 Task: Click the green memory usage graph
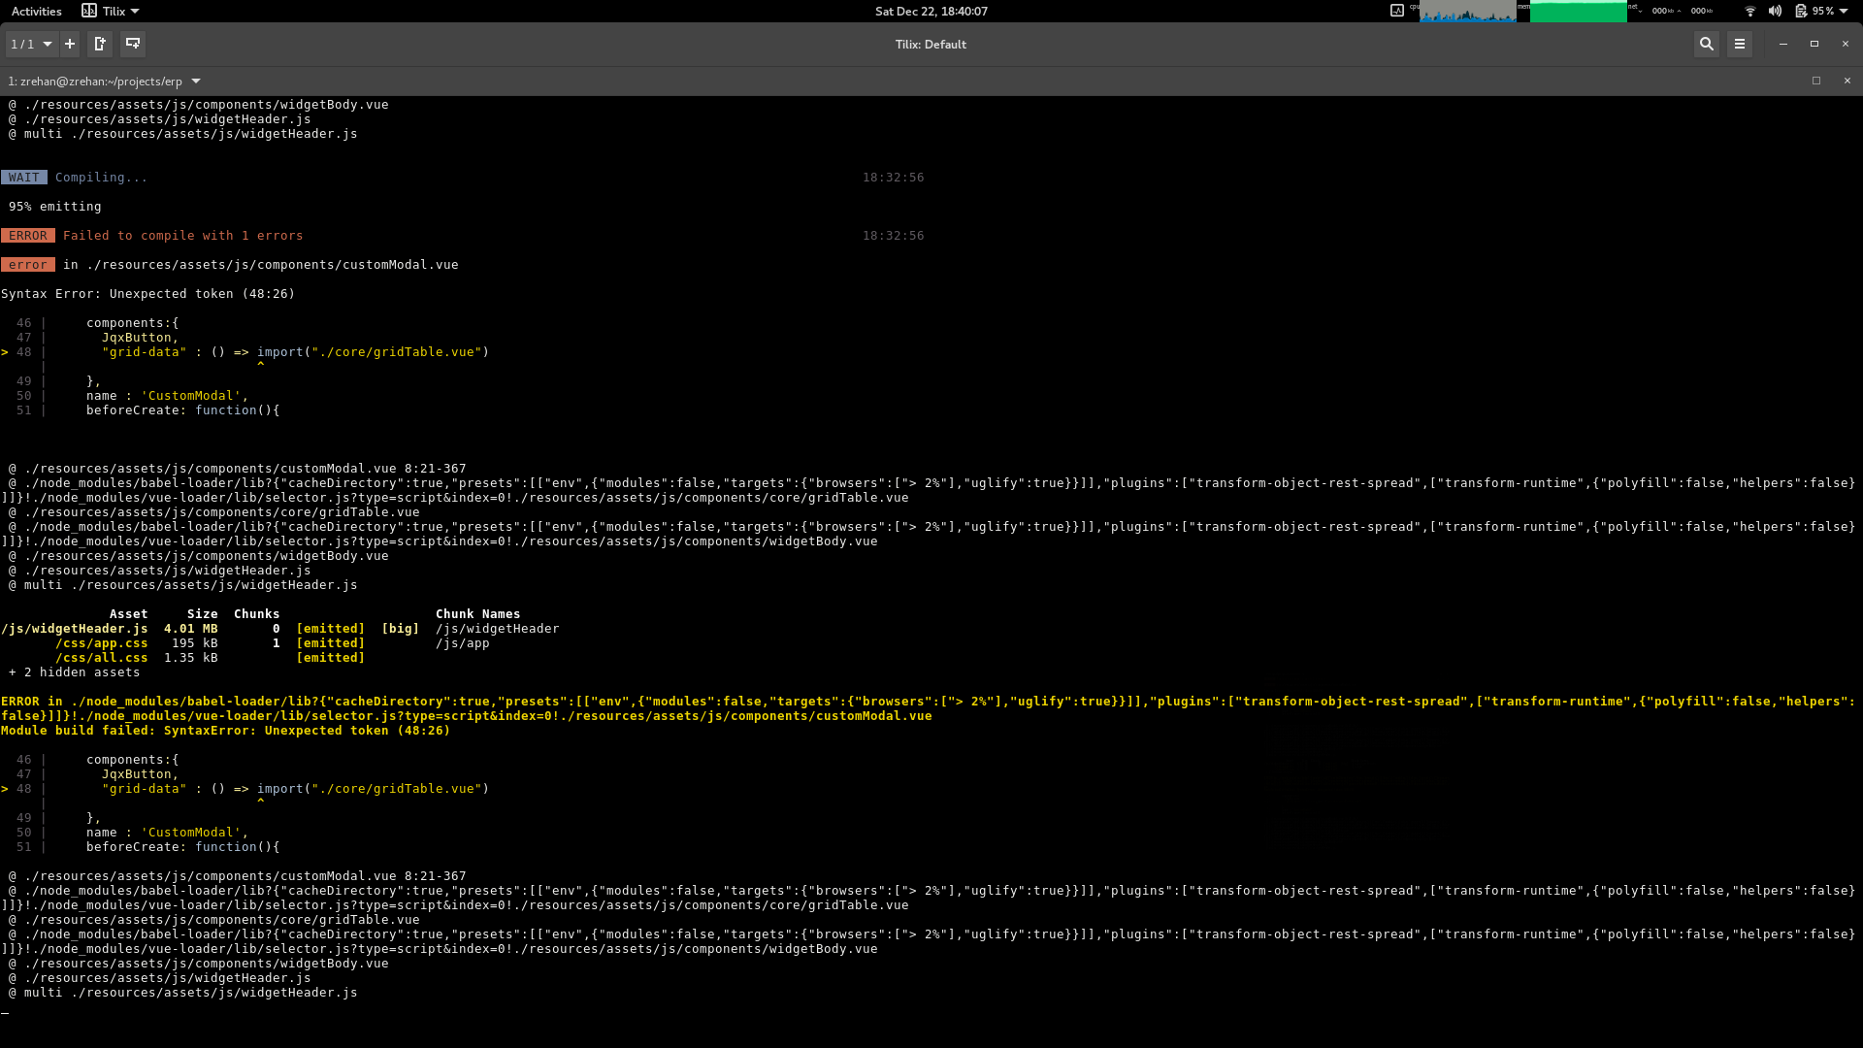click(1578, 11)
